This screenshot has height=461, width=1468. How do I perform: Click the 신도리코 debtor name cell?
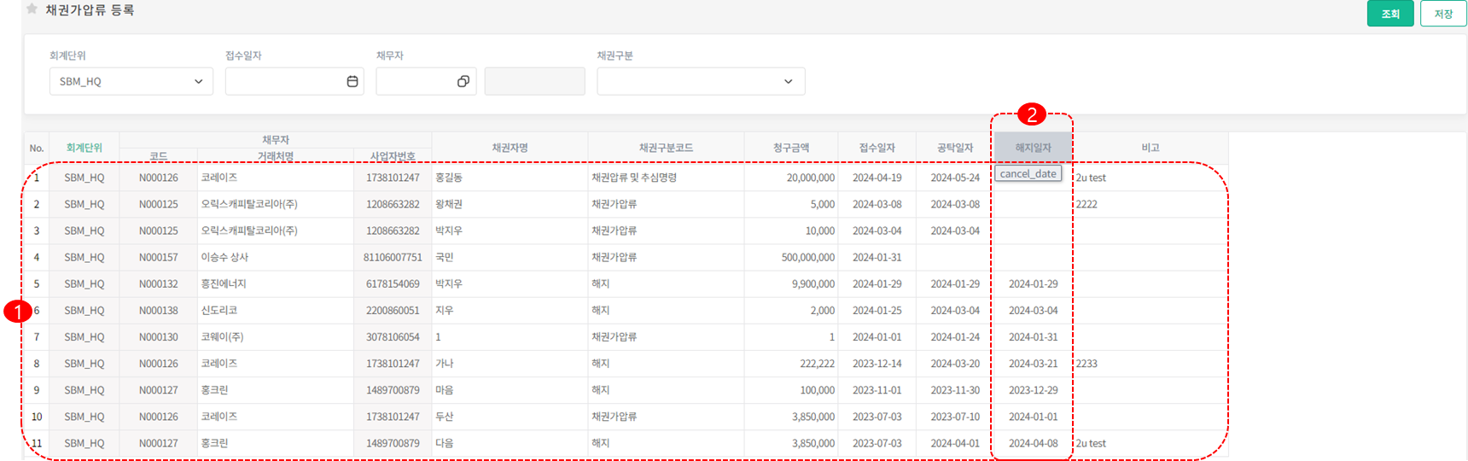click(x=219, y=311)
